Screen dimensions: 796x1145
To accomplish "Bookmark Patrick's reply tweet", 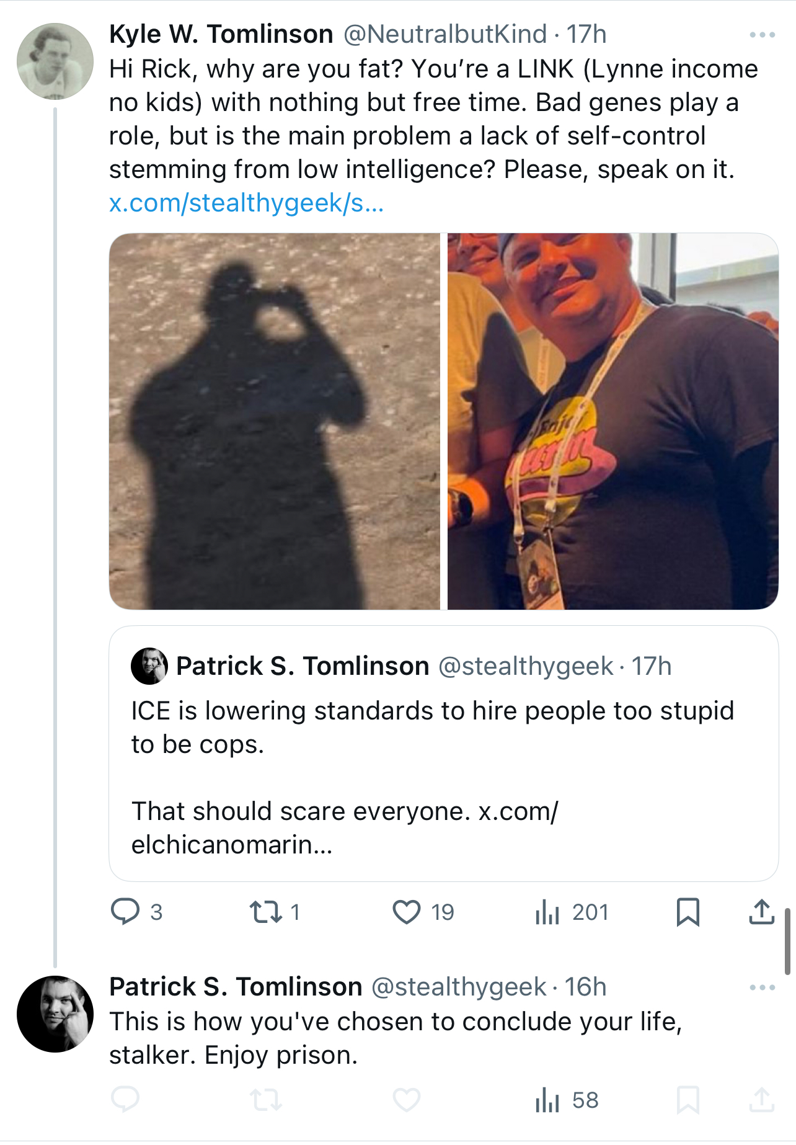I will click(x=688, y=1100).
